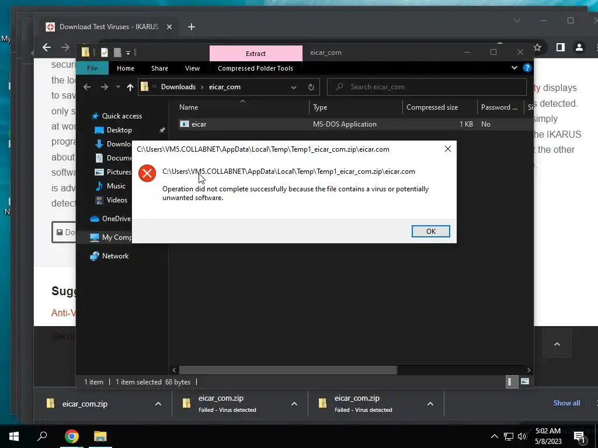Open the Share ribbon tab
598x448 pixels.
coord(159,68)
